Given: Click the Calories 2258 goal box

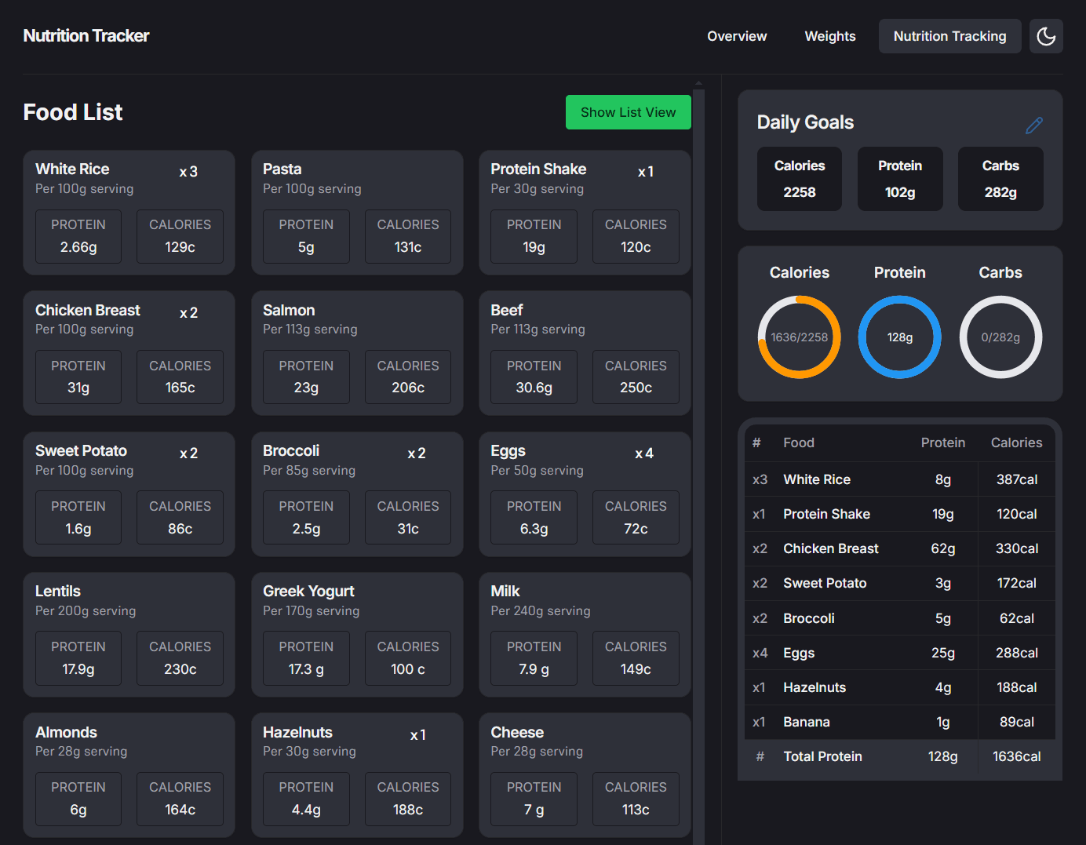Looking at the screenshot, I should point(799,179).
